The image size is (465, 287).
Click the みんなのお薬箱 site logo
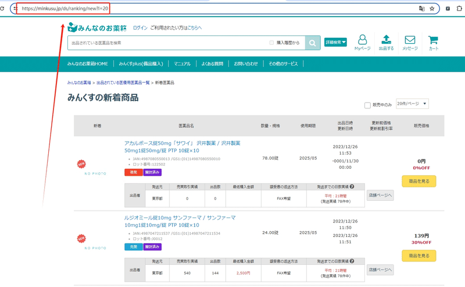coord(97,27)
